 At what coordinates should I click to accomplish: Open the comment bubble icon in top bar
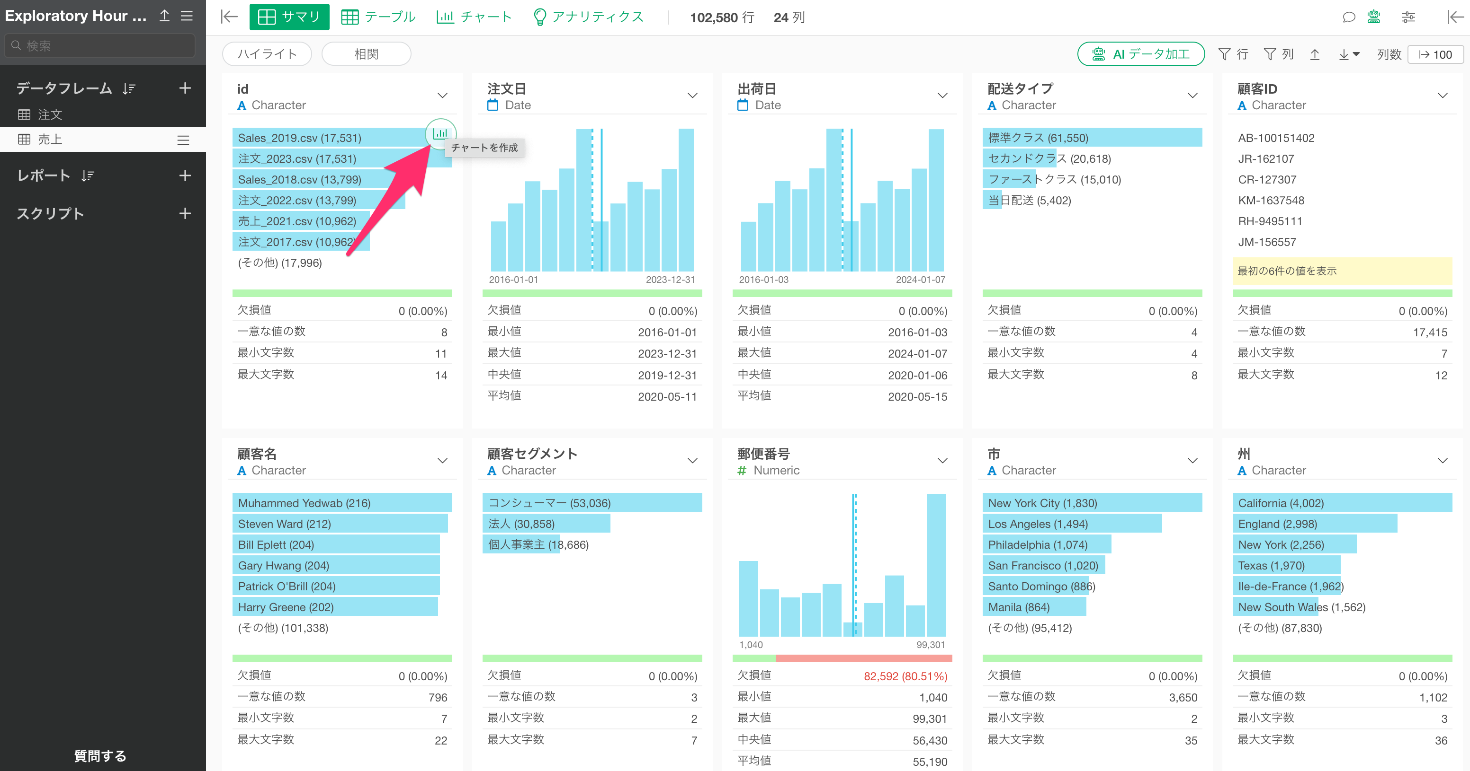(1348, 17)
